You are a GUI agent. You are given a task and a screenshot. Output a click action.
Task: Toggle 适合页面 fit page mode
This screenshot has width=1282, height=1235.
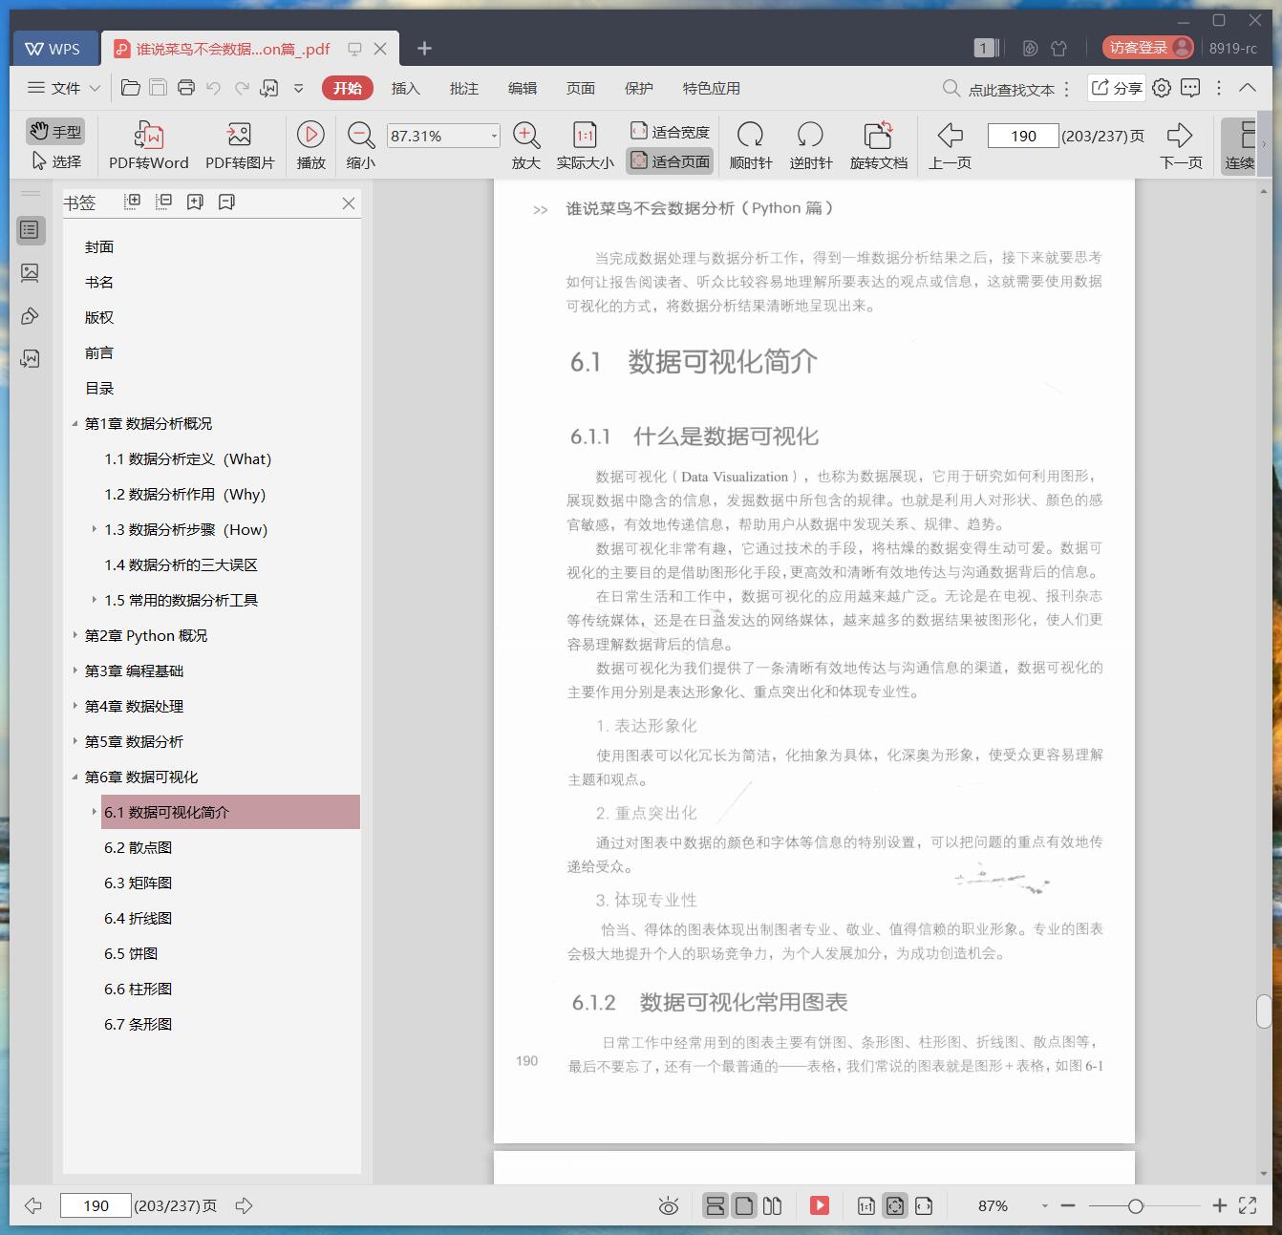tap(670, 161)
